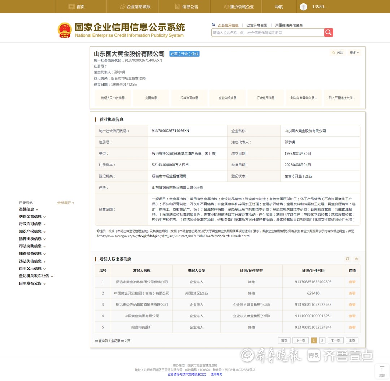Click the user avatar icon
Viewport: 390px width, 381px height.
[x=303, y=7]
